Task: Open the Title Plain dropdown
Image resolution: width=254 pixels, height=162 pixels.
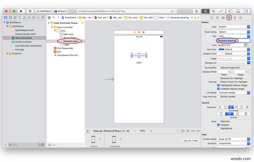Action: (x=234, y=36)
